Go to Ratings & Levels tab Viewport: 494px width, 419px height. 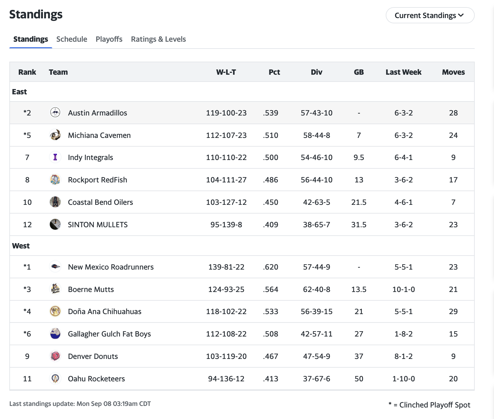pos(158,39)
